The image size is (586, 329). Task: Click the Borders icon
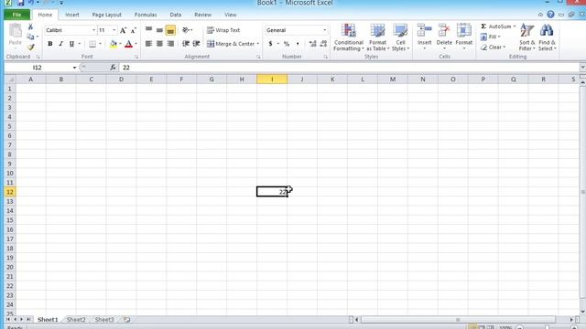[x=92, y=44]
